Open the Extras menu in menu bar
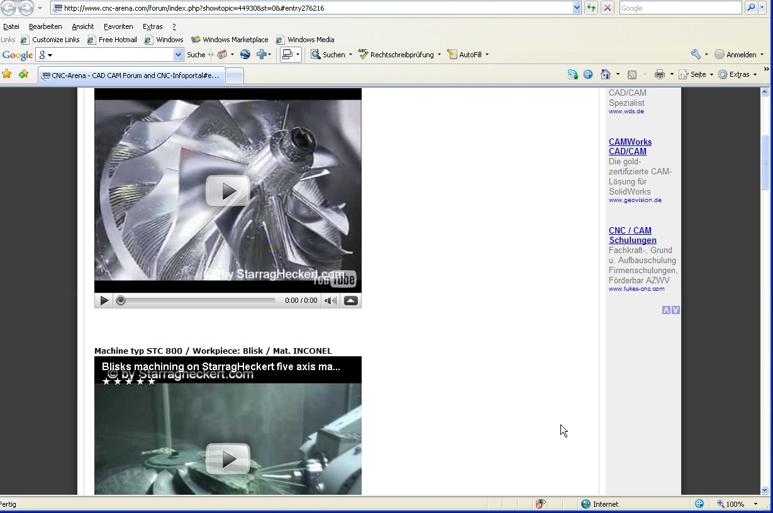773x513 pixels. click(153, 26)
